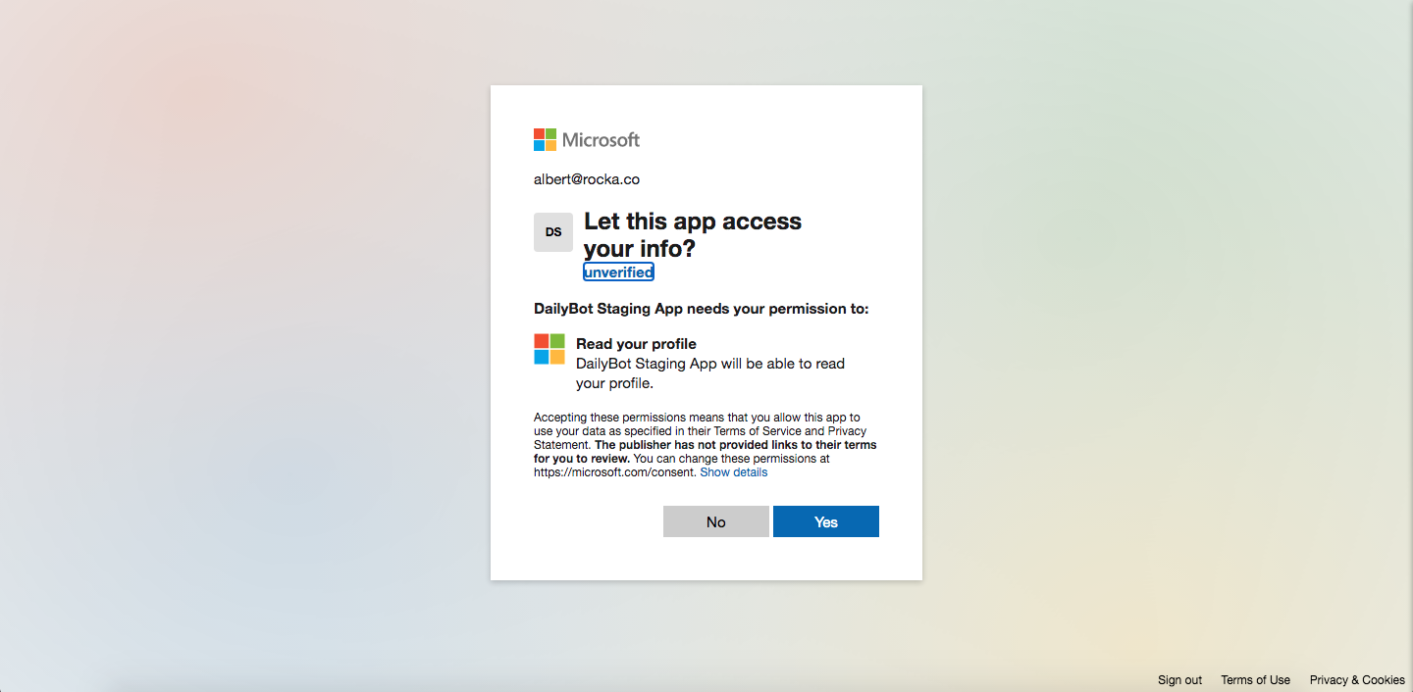Click the 'DailyBot Staging App will be able to read your profile.' description
Viewport: 1413px width, 692px height.
710,373
